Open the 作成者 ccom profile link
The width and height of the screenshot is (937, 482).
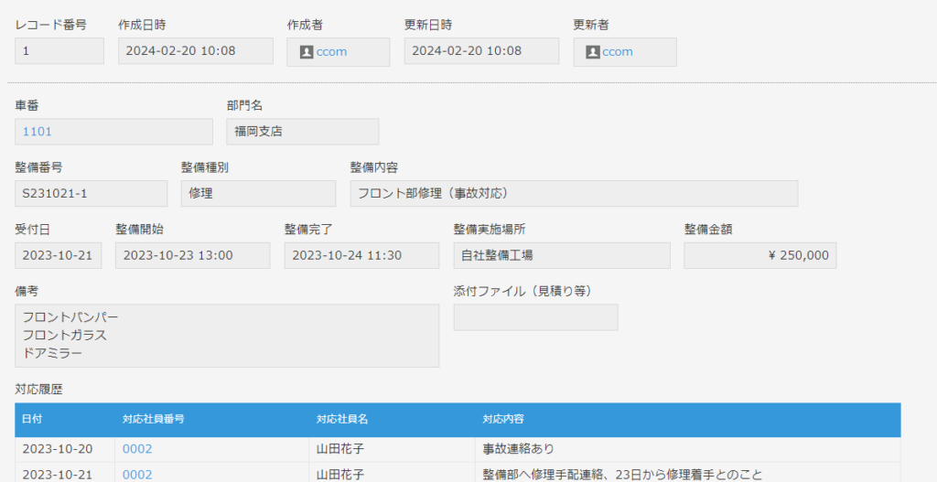point(331,52)
